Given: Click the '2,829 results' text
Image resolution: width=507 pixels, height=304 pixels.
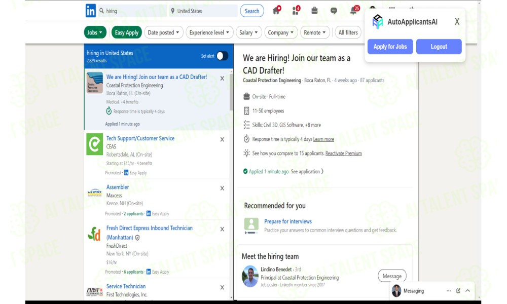Looking at the screenshot, I should tap(96, 61).
